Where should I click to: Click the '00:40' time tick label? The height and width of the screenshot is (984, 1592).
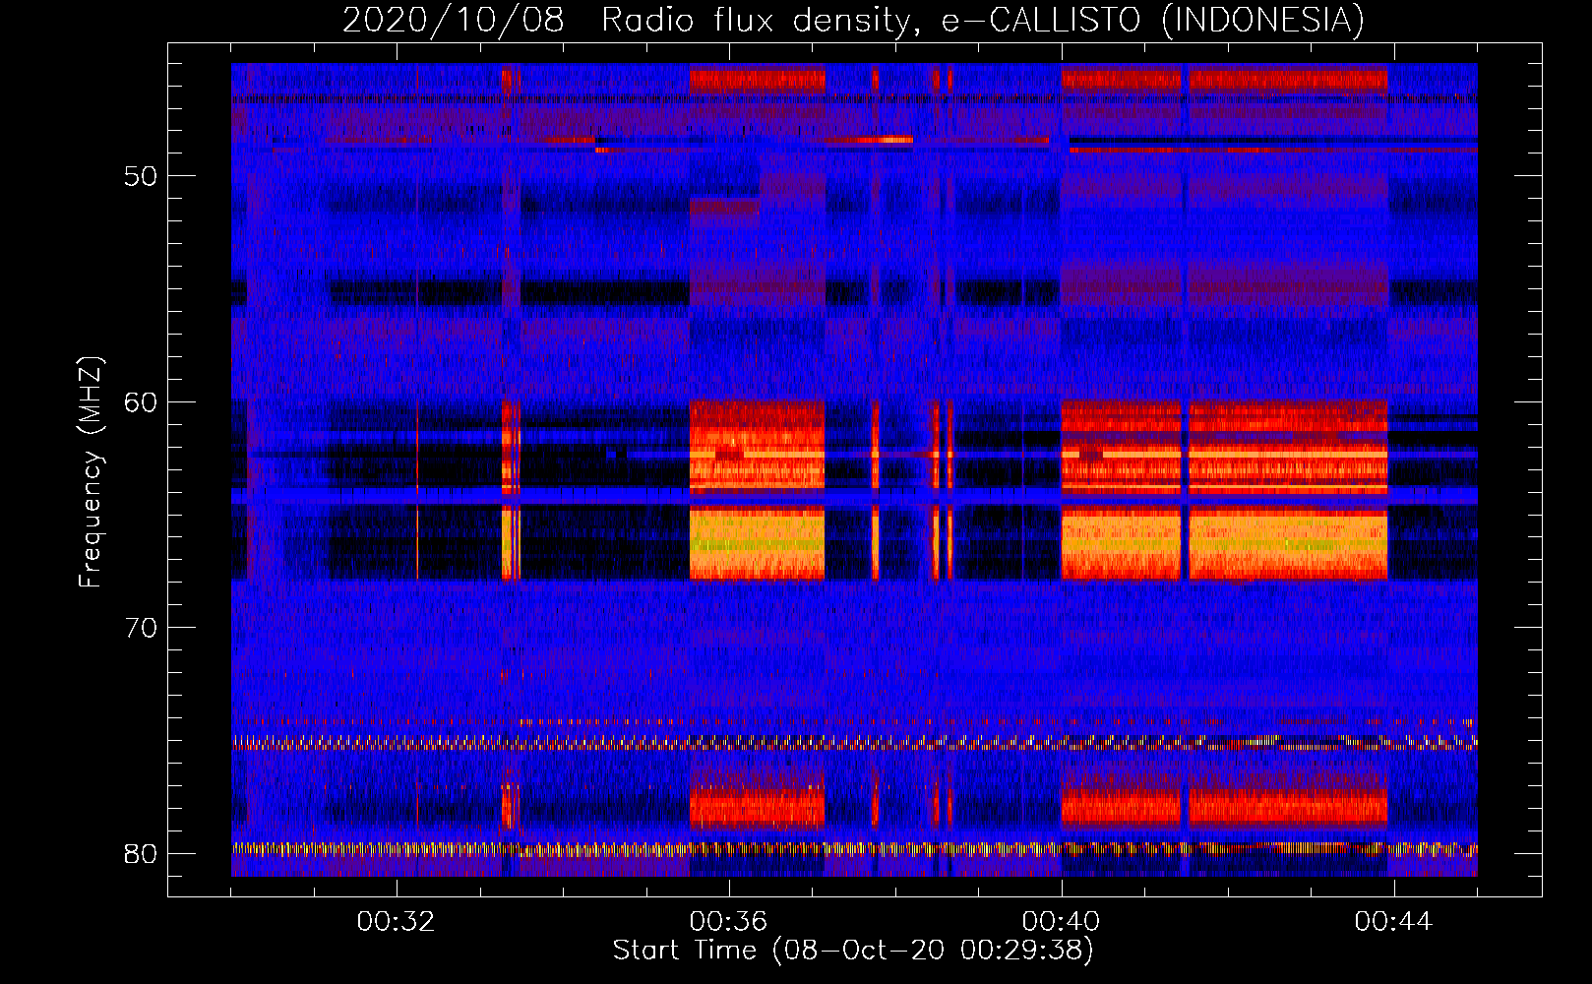1062,922
